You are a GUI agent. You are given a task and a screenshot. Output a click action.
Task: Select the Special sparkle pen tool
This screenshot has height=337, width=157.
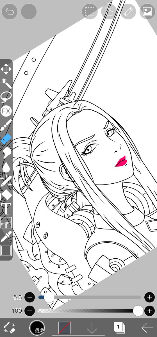(x=6, y=181)
